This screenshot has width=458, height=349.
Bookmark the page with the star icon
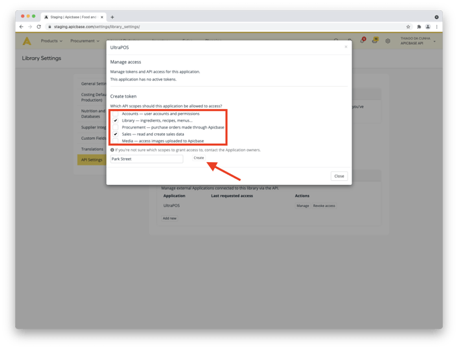point(408,26)
